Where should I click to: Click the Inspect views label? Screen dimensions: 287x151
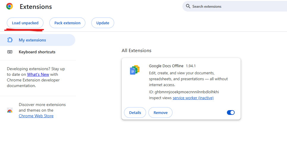pos(160,98)
